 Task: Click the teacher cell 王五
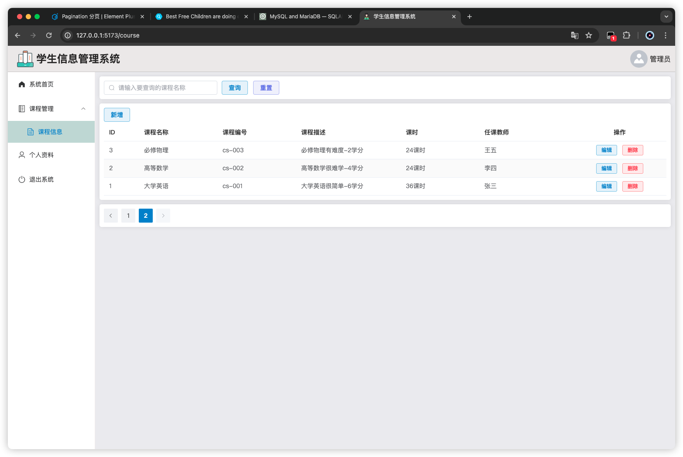tap(491, 150)
